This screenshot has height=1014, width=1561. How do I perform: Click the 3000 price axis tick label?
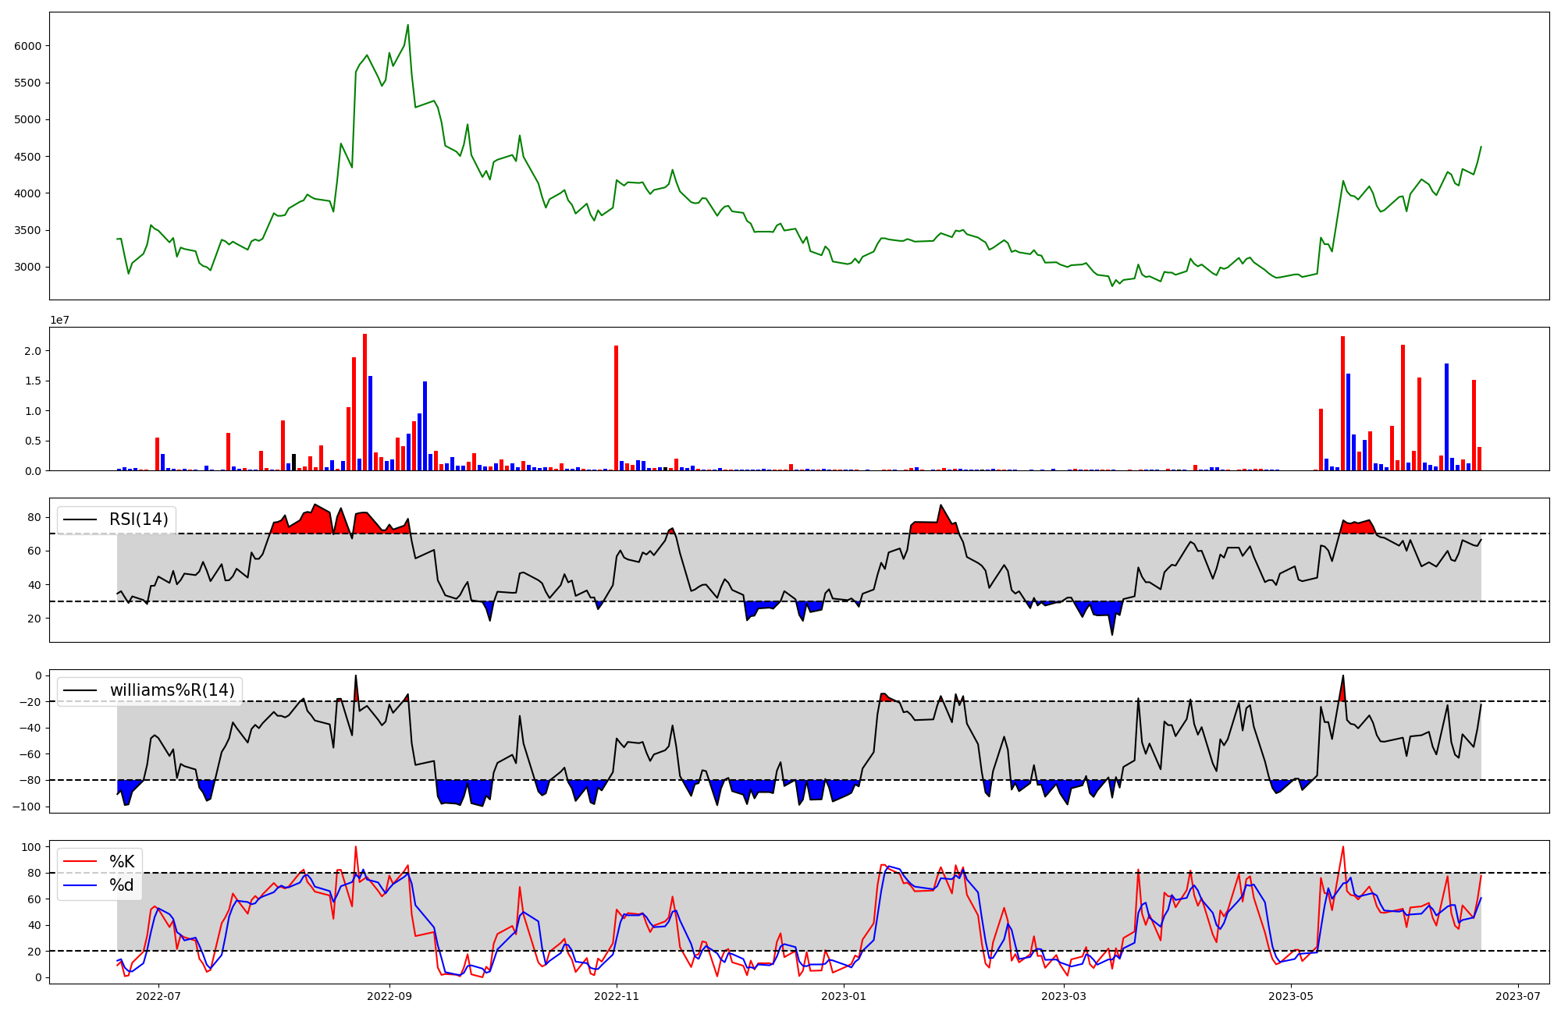point(27,268)
